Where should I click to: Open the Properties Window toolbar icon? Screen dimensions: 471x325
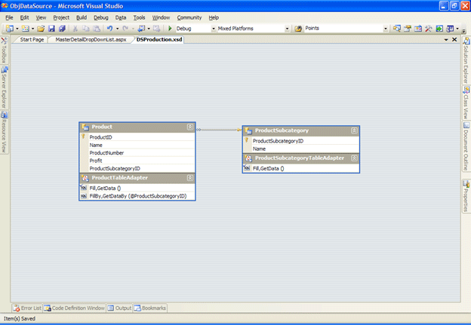pyautogui.click(x=408, y=29)
